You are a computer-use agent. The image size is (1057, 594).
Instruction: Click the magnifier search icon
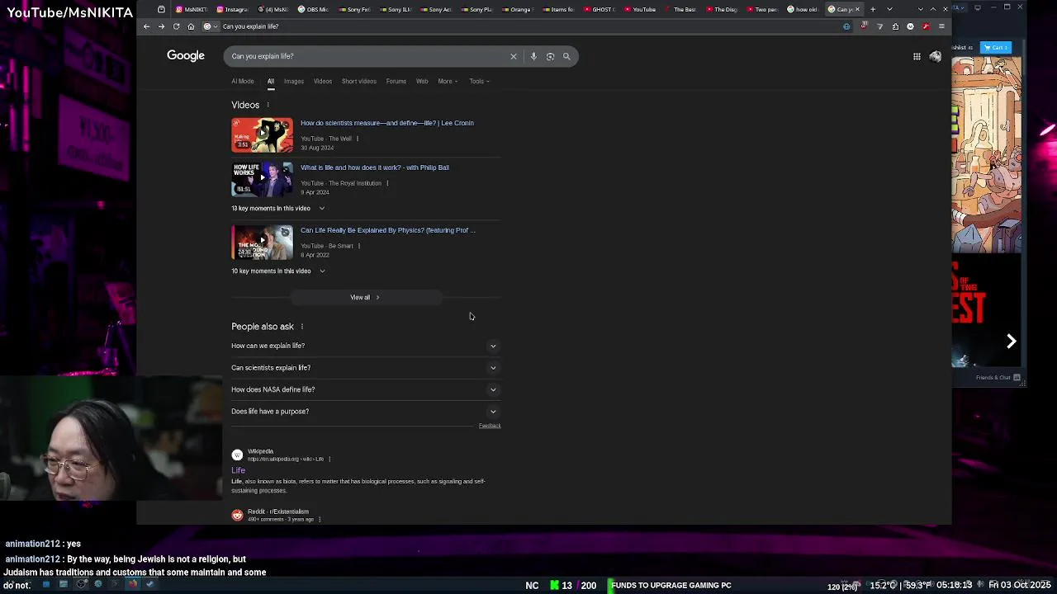[x=566, y=56]
